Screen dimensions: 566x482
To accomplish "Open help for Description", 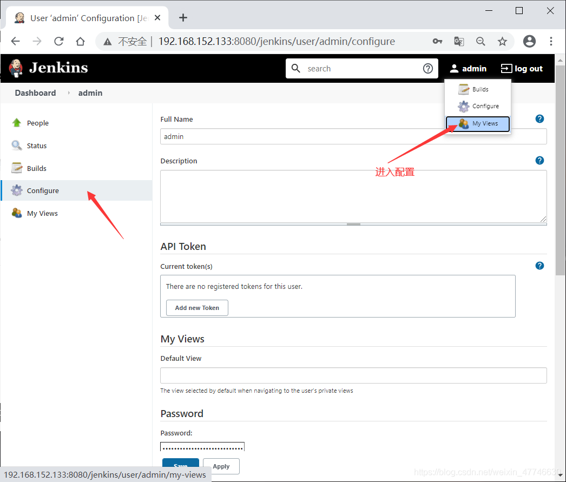I will (x=539, y=160).
